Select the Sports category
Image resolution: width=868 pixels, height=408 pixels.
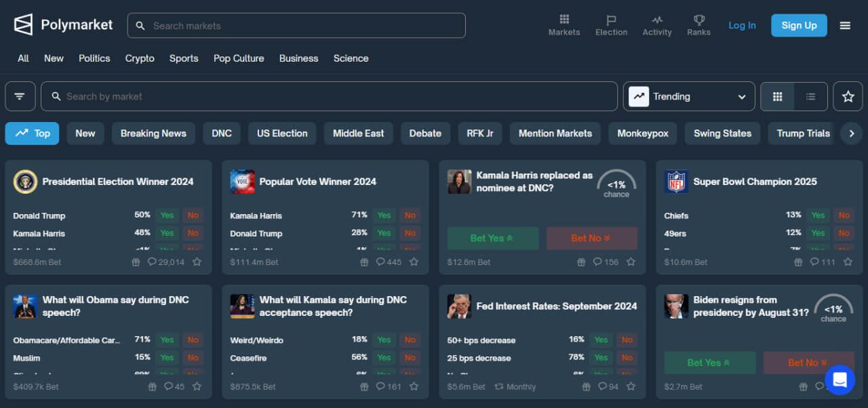[x=184, y=58]
